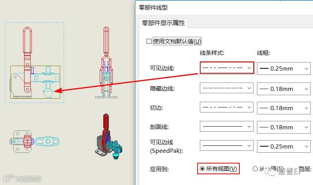Open the 剖面线 line style dropdown

(x=227, y=126)
